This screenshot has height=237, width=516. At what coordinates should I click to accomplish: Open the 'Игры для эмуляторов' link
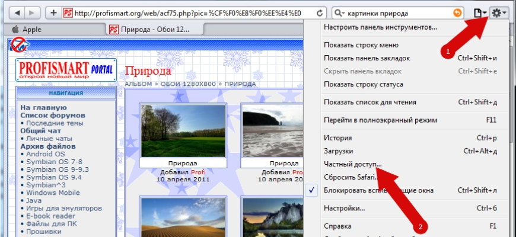pos(64,209)
